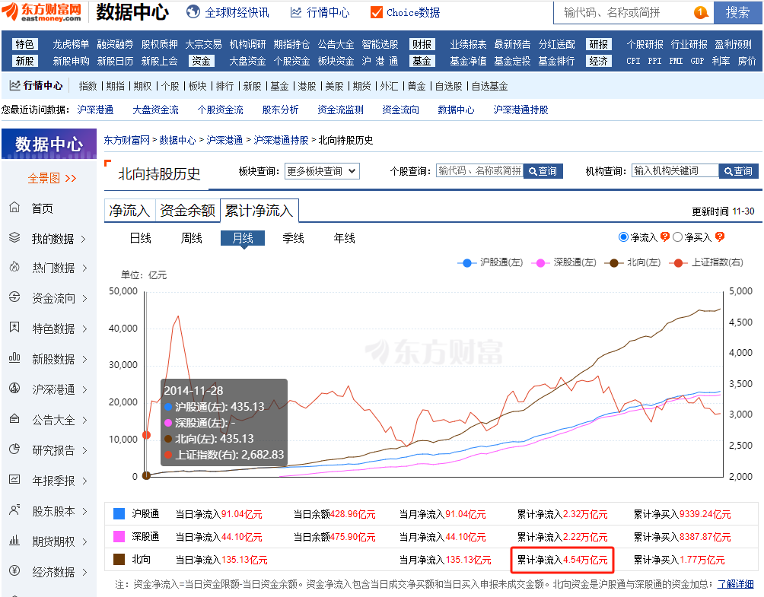
Task: Open the 更多板块查询 dropdown
Action: tap(321, 171)
